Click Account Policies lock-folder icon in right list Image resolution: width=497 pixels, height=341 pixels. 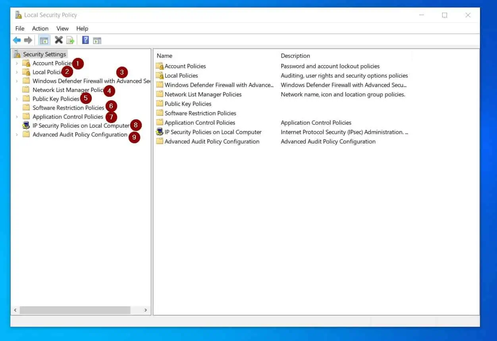pos(160,66)
